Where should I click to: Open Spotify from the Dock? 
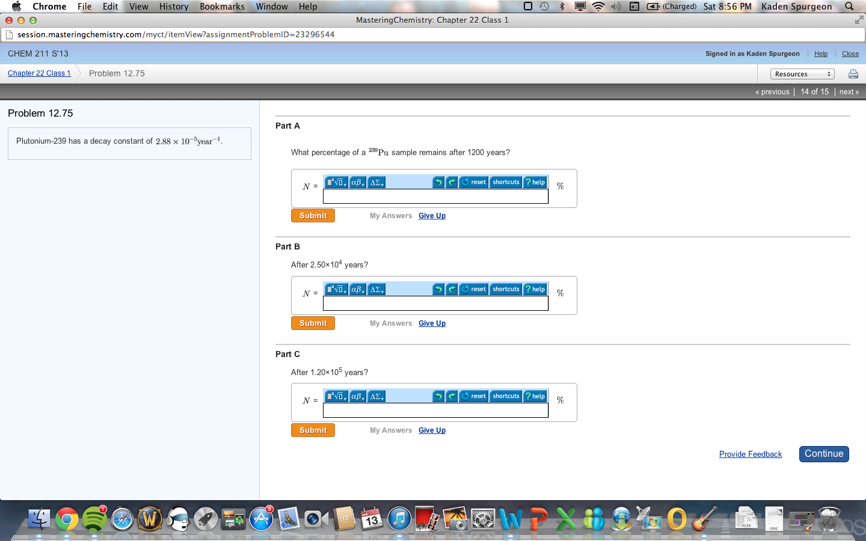[94, 518]
